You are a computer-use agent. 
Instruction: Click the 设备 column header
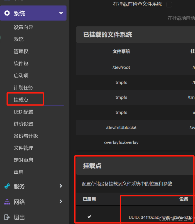[184, 199]
